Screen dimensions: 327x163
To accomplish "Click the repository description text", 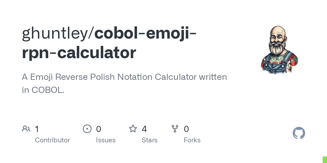I will [x=124, y=83].
